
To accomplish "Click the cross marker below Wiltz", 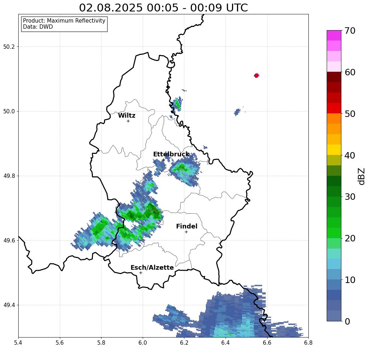I will coord(128,121).
